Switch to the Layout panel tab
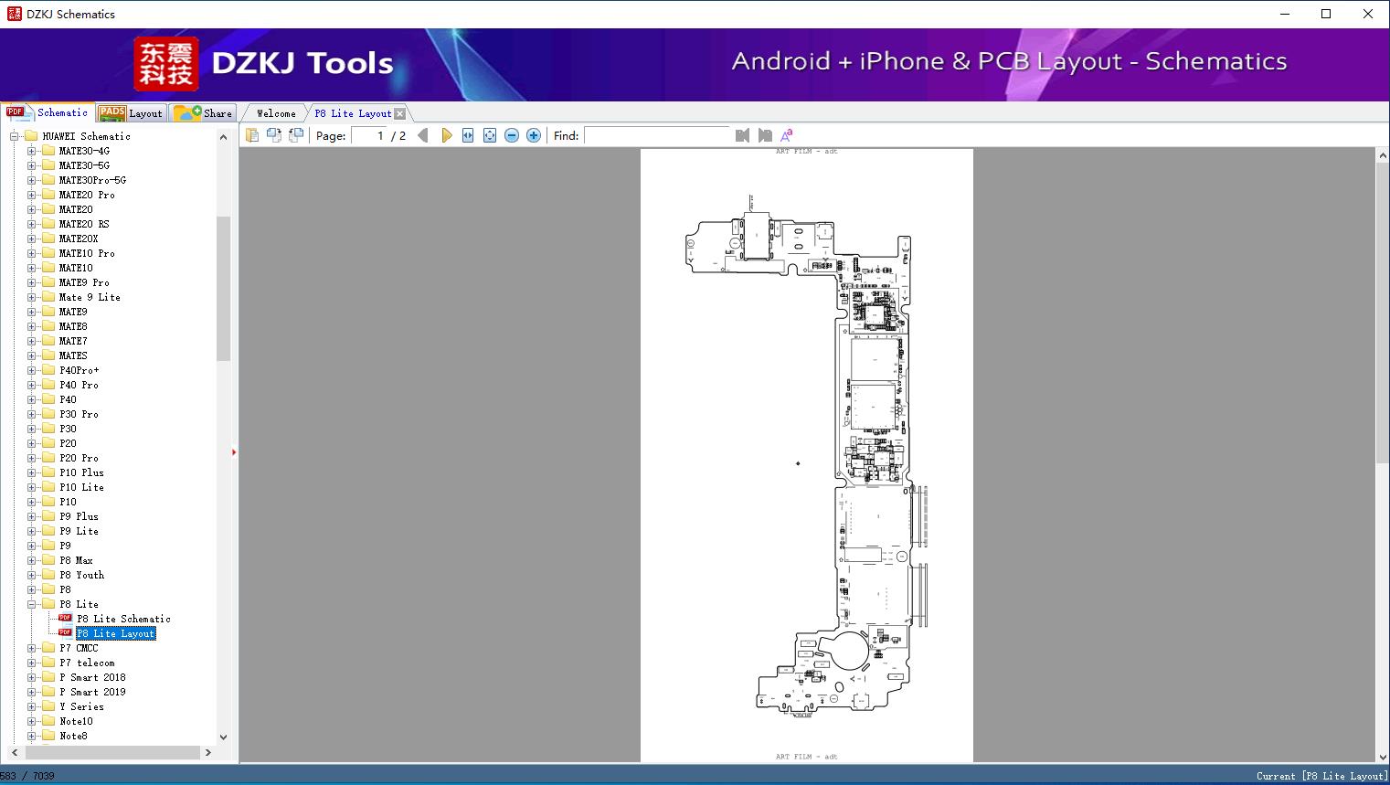 click(x=131, y=113)
